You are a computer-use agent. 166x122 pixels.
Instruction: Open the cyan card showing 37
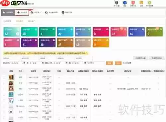pos(65,32)
